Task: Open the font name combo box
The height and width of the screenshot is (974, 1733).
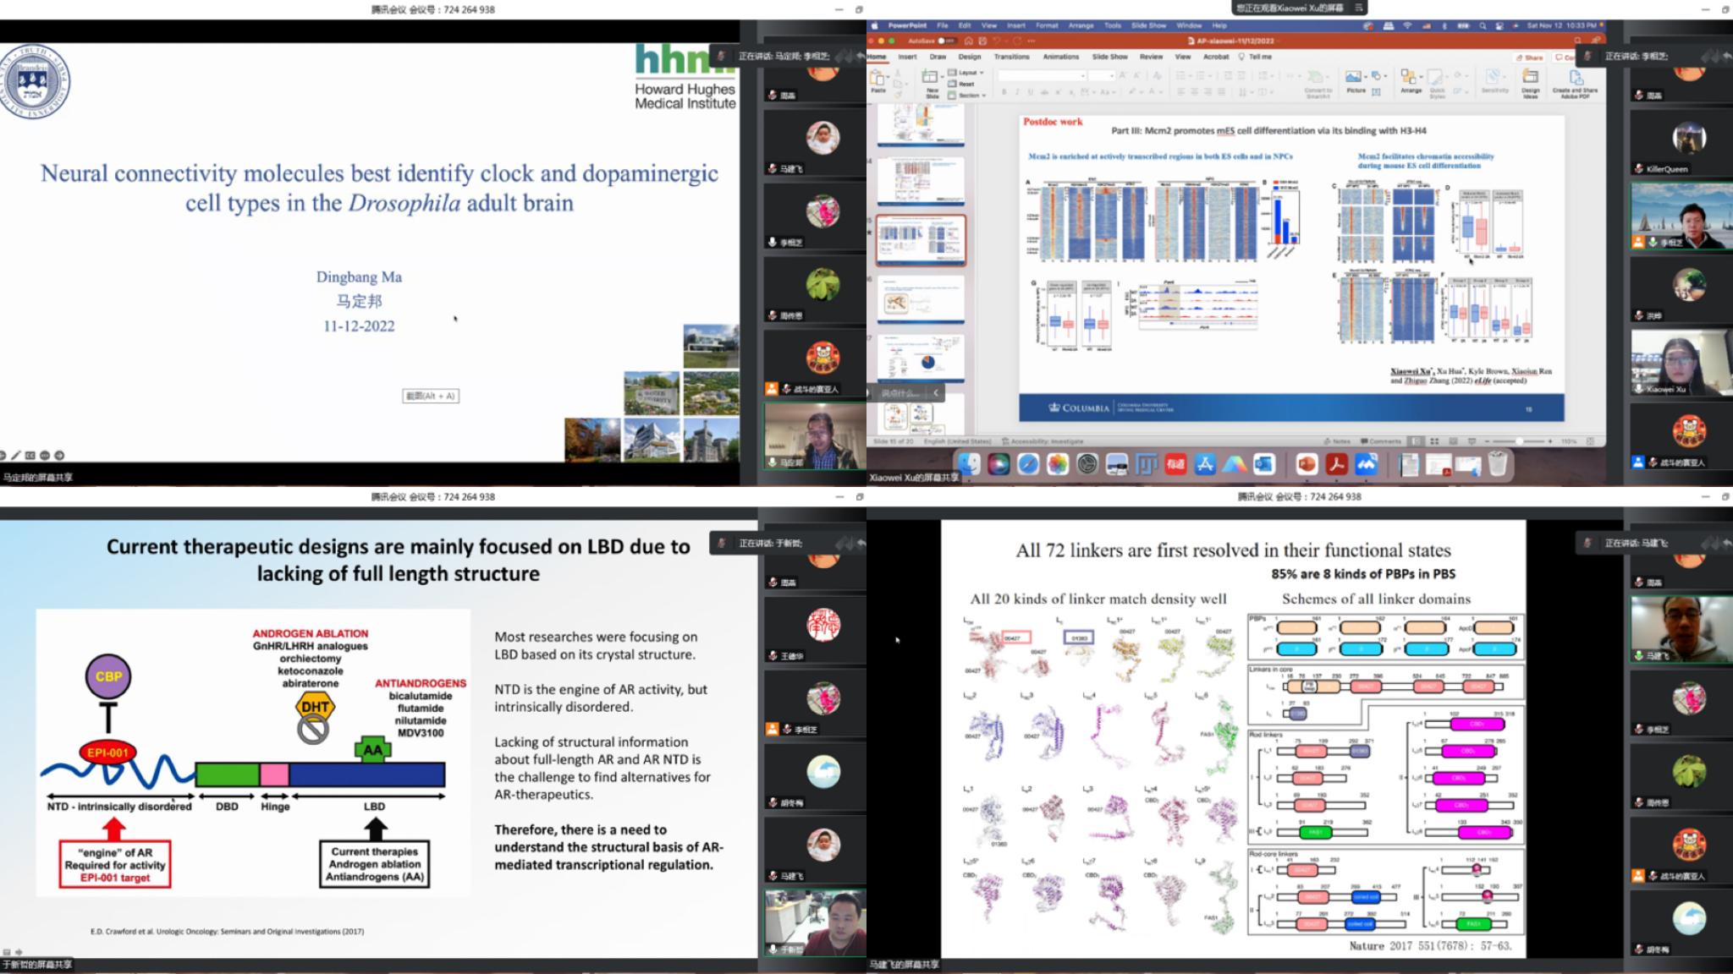Action: pyautogui.click(x=1042, y=75)
